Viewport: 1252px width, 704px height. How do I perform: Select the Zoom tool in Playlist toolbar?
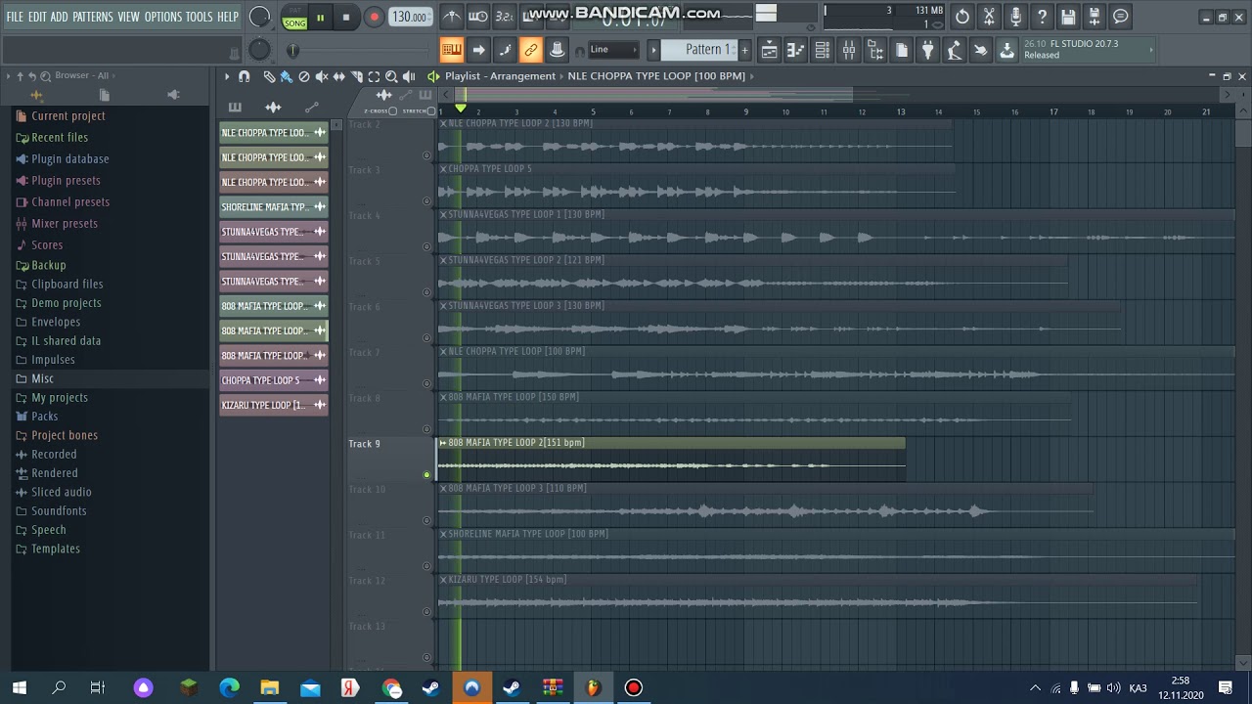391,76
